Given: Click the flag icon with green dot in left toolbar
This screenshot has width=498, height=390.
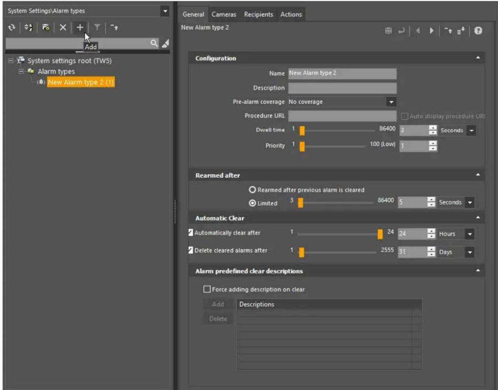Looking at the screenshot, I should coord(47,27).
